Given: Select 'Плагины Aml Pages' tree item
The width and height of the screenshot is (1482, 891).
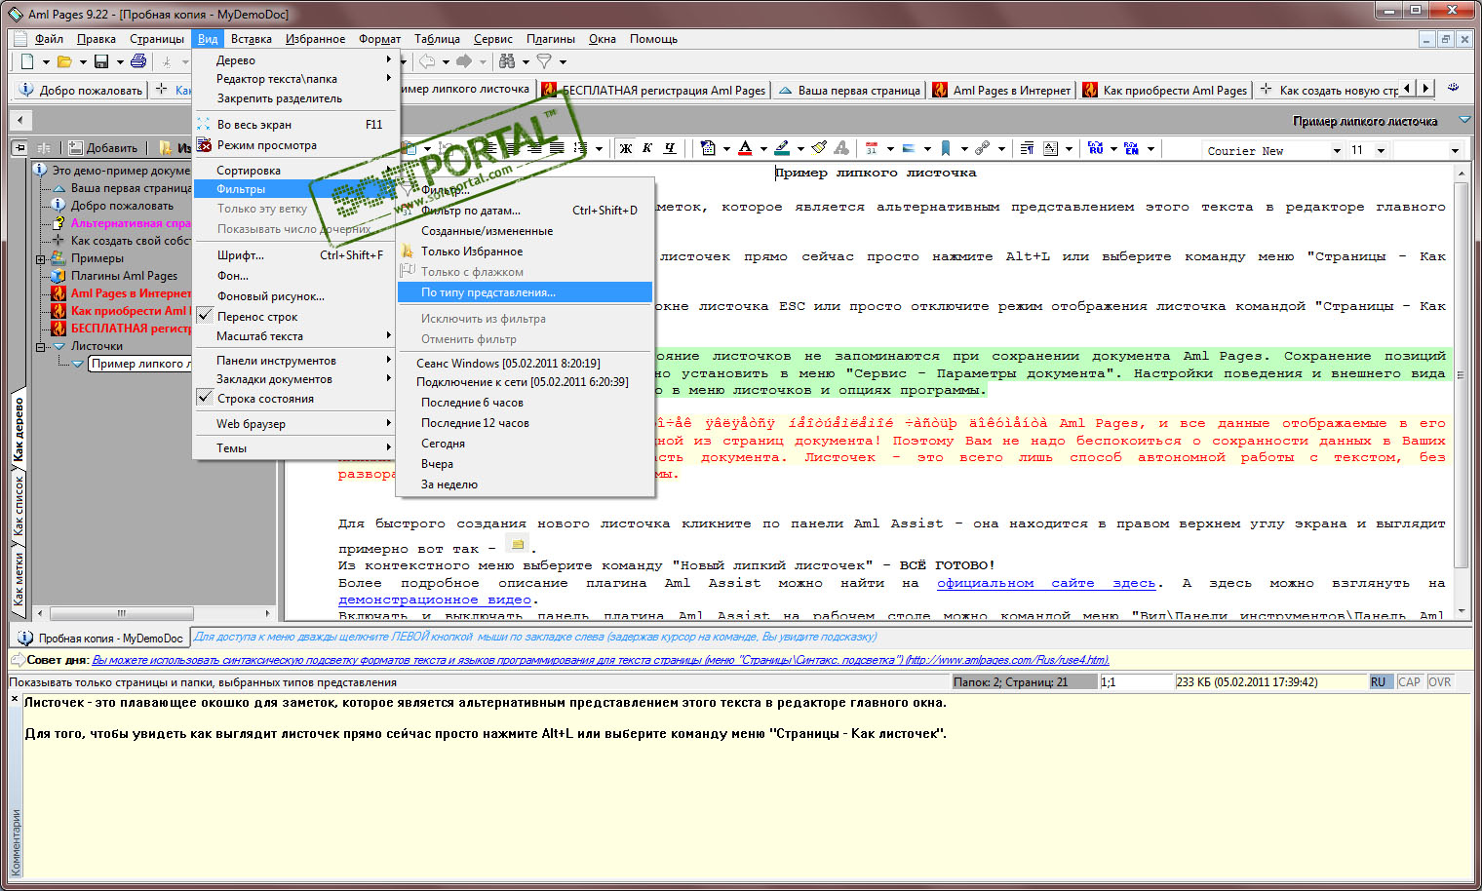Looking at the screenshot, I should [124, 276].
